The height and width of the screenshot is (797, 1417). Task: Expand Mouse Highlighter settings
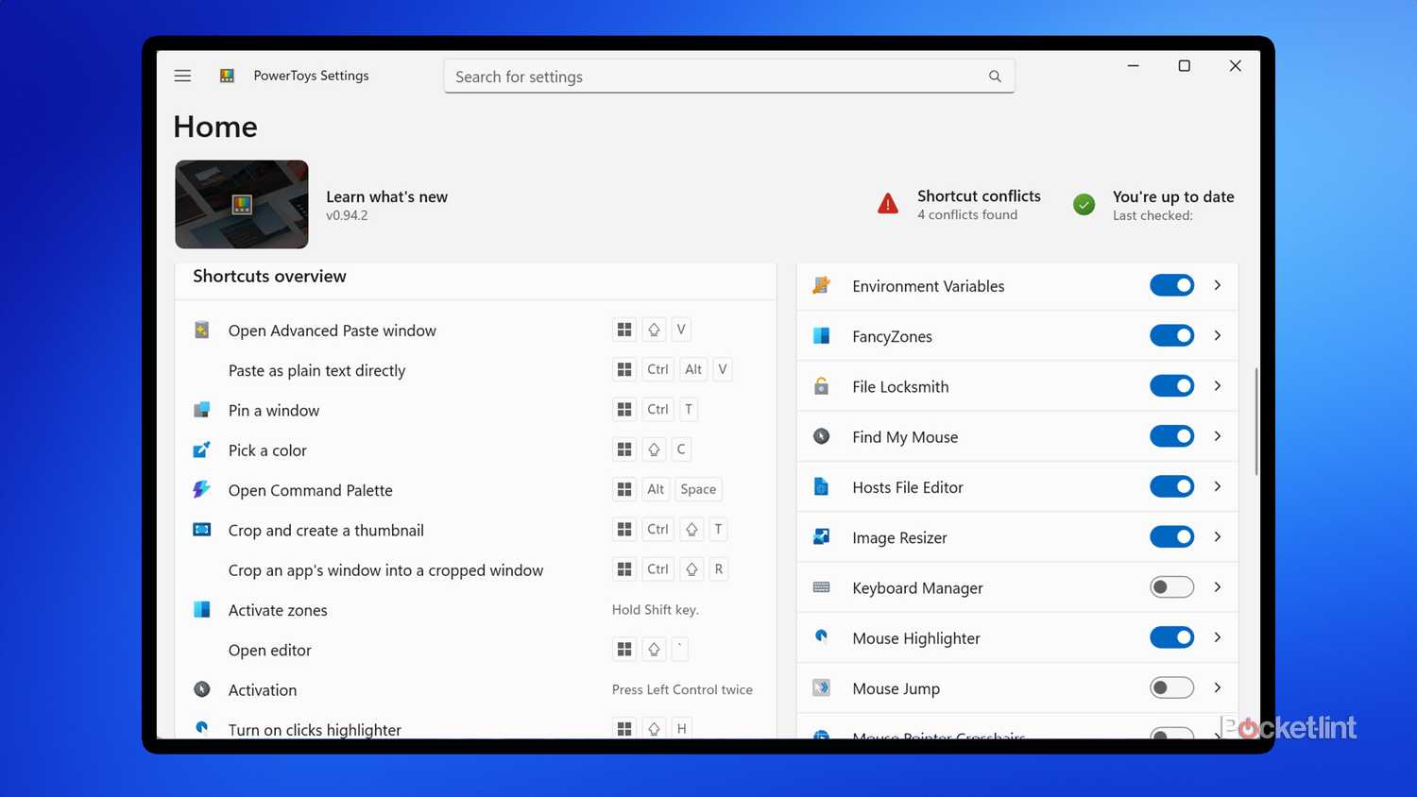[x=1218, y=637]
